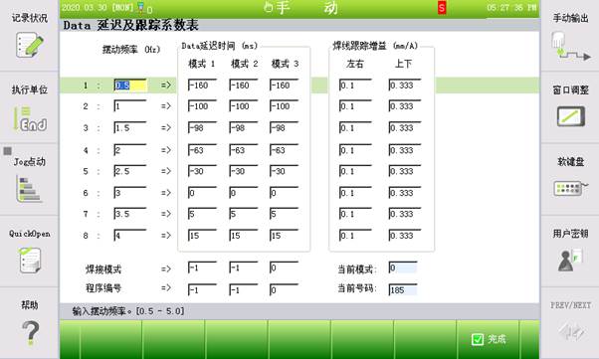The image size is (599, 359).
Task: Select the row 8 上下 gain field
Action: click(405, 236)
